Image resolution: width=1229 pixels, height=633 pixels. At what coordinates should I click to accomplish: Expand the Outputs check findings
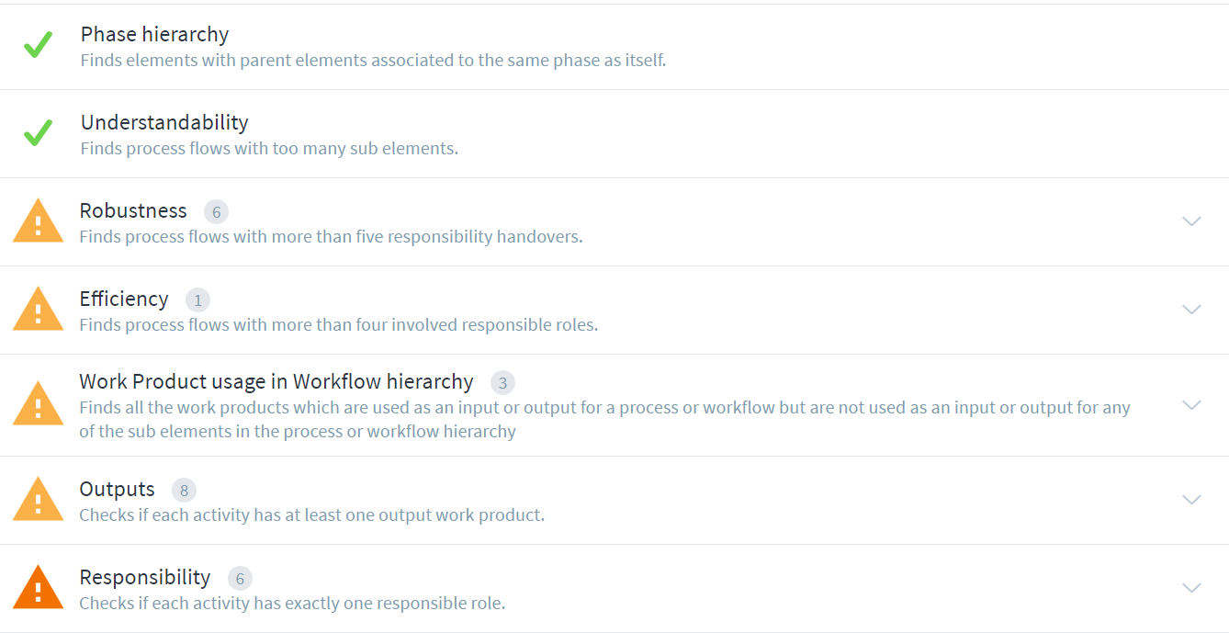1191,500
